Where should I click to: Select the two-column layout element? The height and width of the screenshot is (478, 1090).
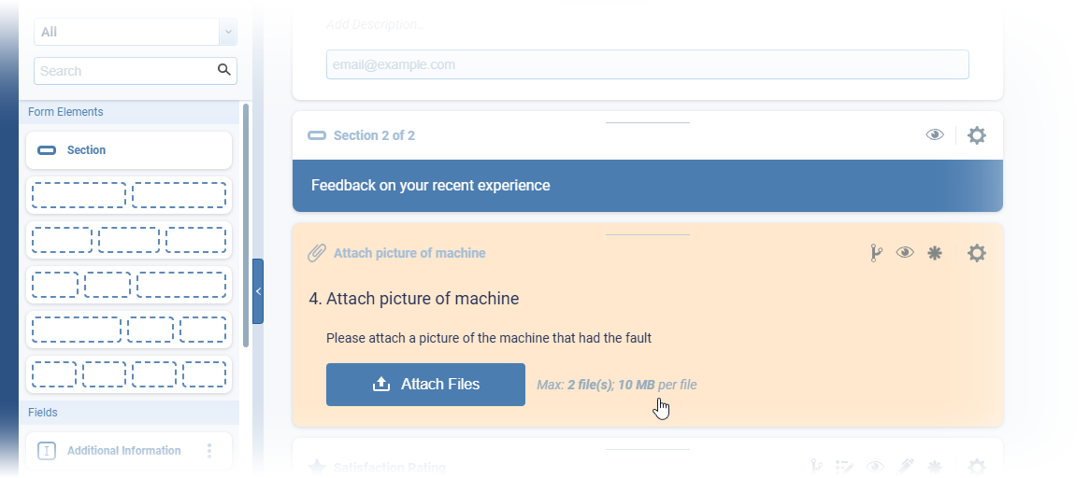129,195
